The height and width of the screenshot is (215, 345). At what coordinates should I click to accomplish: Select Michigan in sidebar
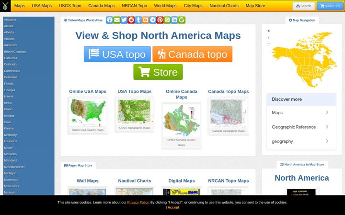coord(10,173)
